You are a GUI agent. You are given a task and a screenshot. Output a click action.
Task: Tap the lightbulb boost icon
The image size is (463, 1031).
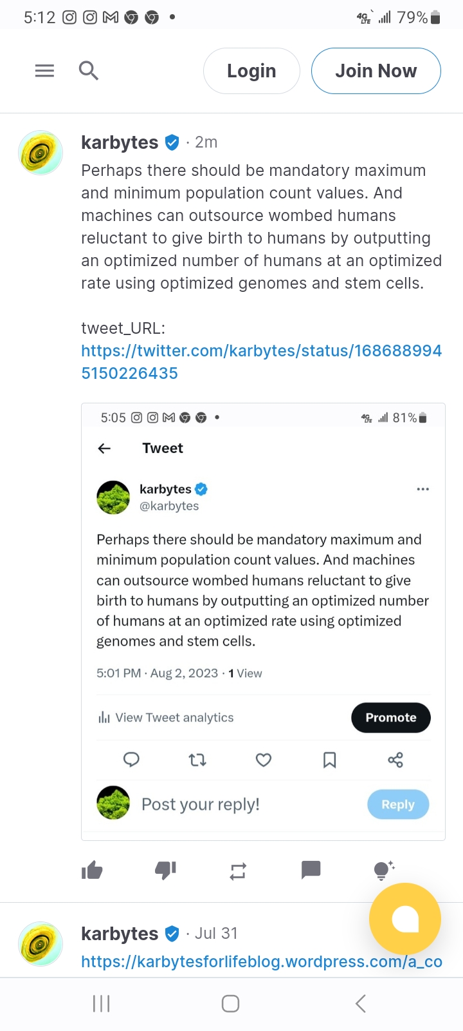tap(383, 870)
